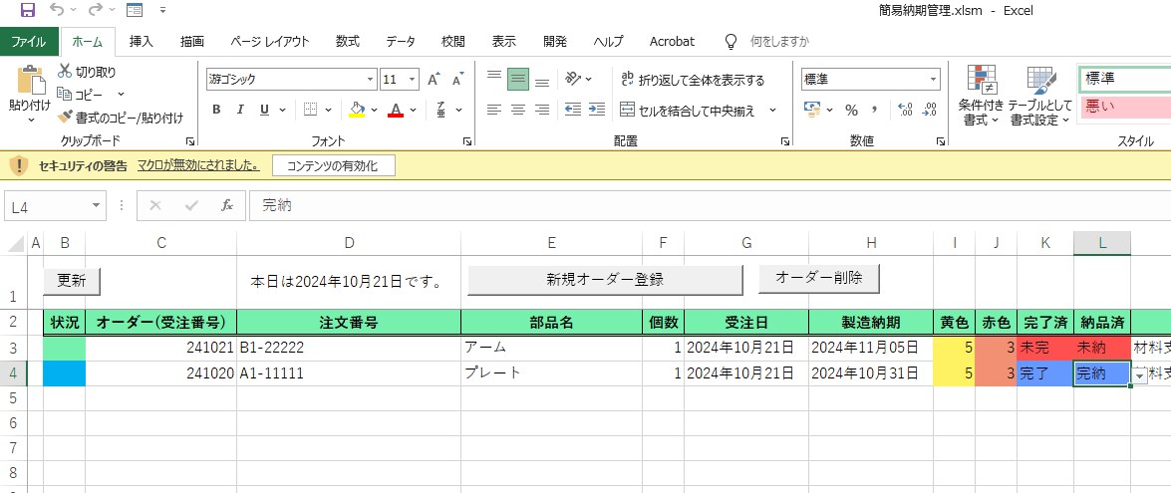
Task: Toggle Italic formatting
Action: pos(240,110)
